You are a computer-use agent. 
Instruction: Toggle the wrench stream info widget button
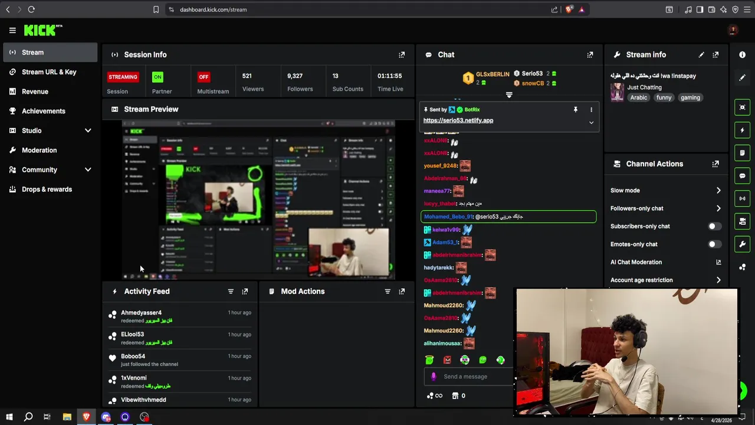click(742, 244)
